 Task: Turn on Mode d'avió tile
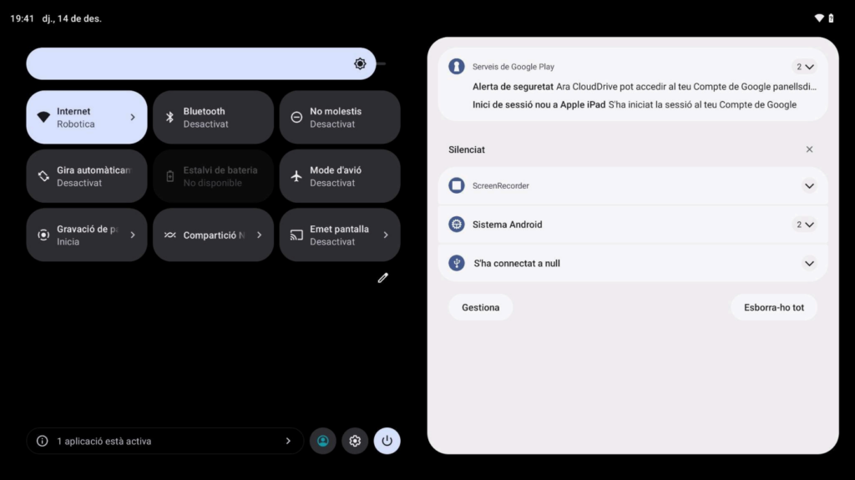click(339, 176)
